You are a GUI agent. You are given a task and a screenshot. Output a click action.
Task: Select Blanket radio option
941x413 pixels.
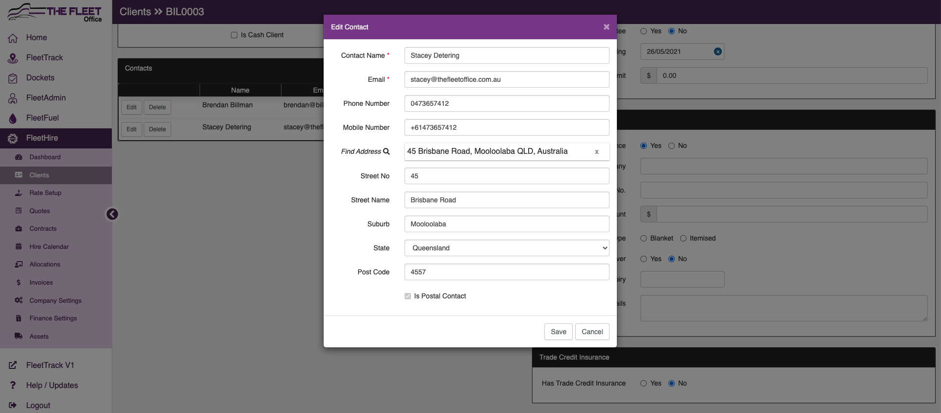pos(643,239)
